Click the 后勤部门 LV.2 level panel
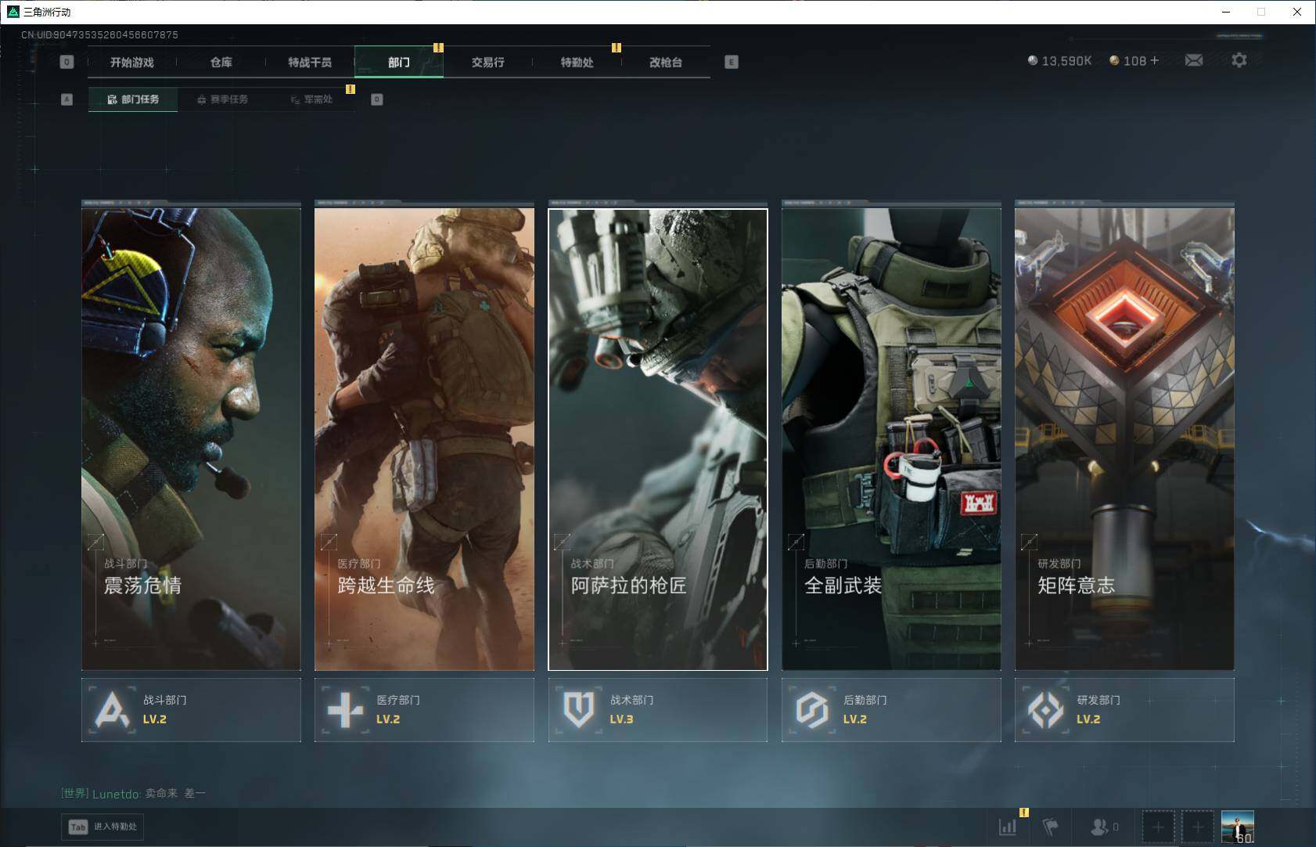This screenshot has height=847, width=1316. pyautogui.click(x=891, y=709)
